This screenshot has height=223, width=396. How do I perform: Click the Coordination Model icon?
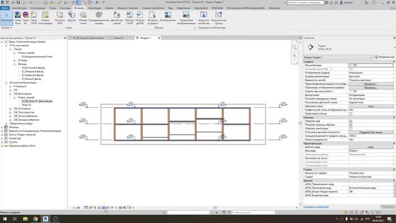click(99, 18)
